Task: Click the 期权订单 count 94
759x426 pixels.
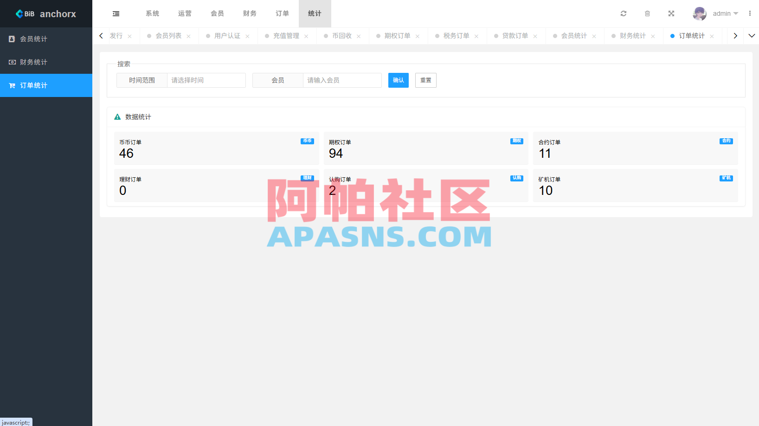Action: click(x=336, y=154)
